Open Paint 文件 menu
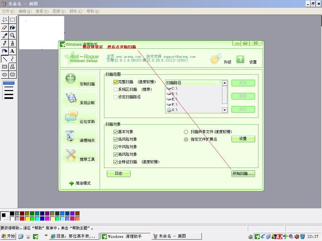Image resolution: width=322 pixels, height=241 pixels. [8, 11]
